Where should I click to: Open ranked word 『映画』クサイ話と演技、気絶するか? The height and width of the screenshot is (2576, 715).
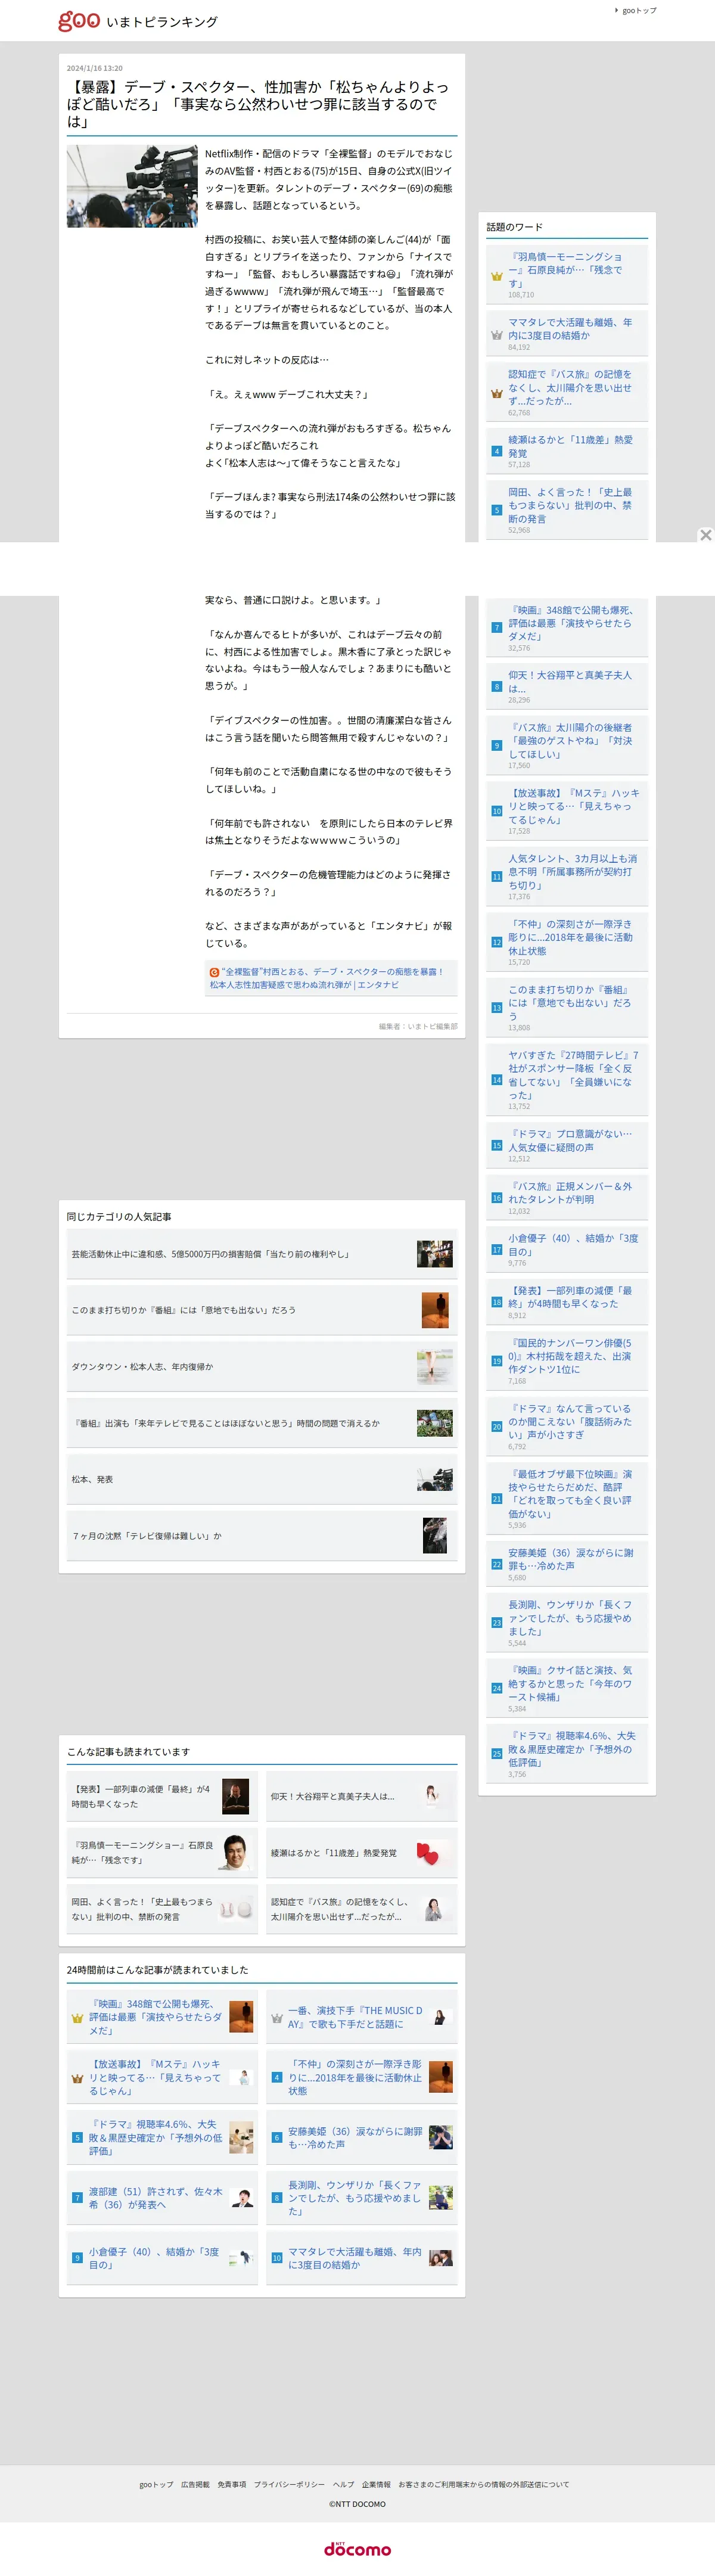coord(570,1684)
